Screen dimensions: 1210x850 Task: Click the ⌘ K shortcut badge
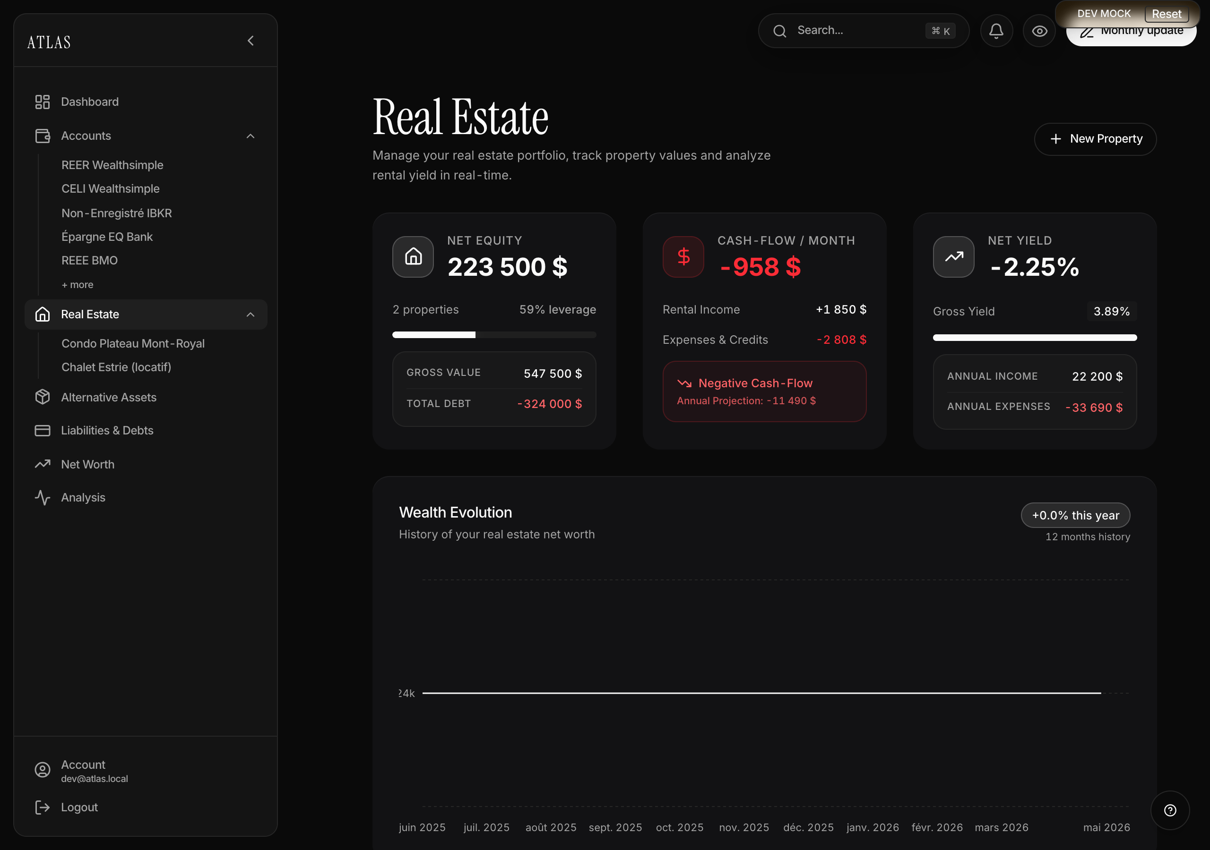click(940, 31)
